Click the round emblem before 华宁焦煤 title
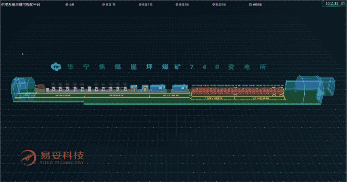The image size is (347, 182). pos(55,67)
